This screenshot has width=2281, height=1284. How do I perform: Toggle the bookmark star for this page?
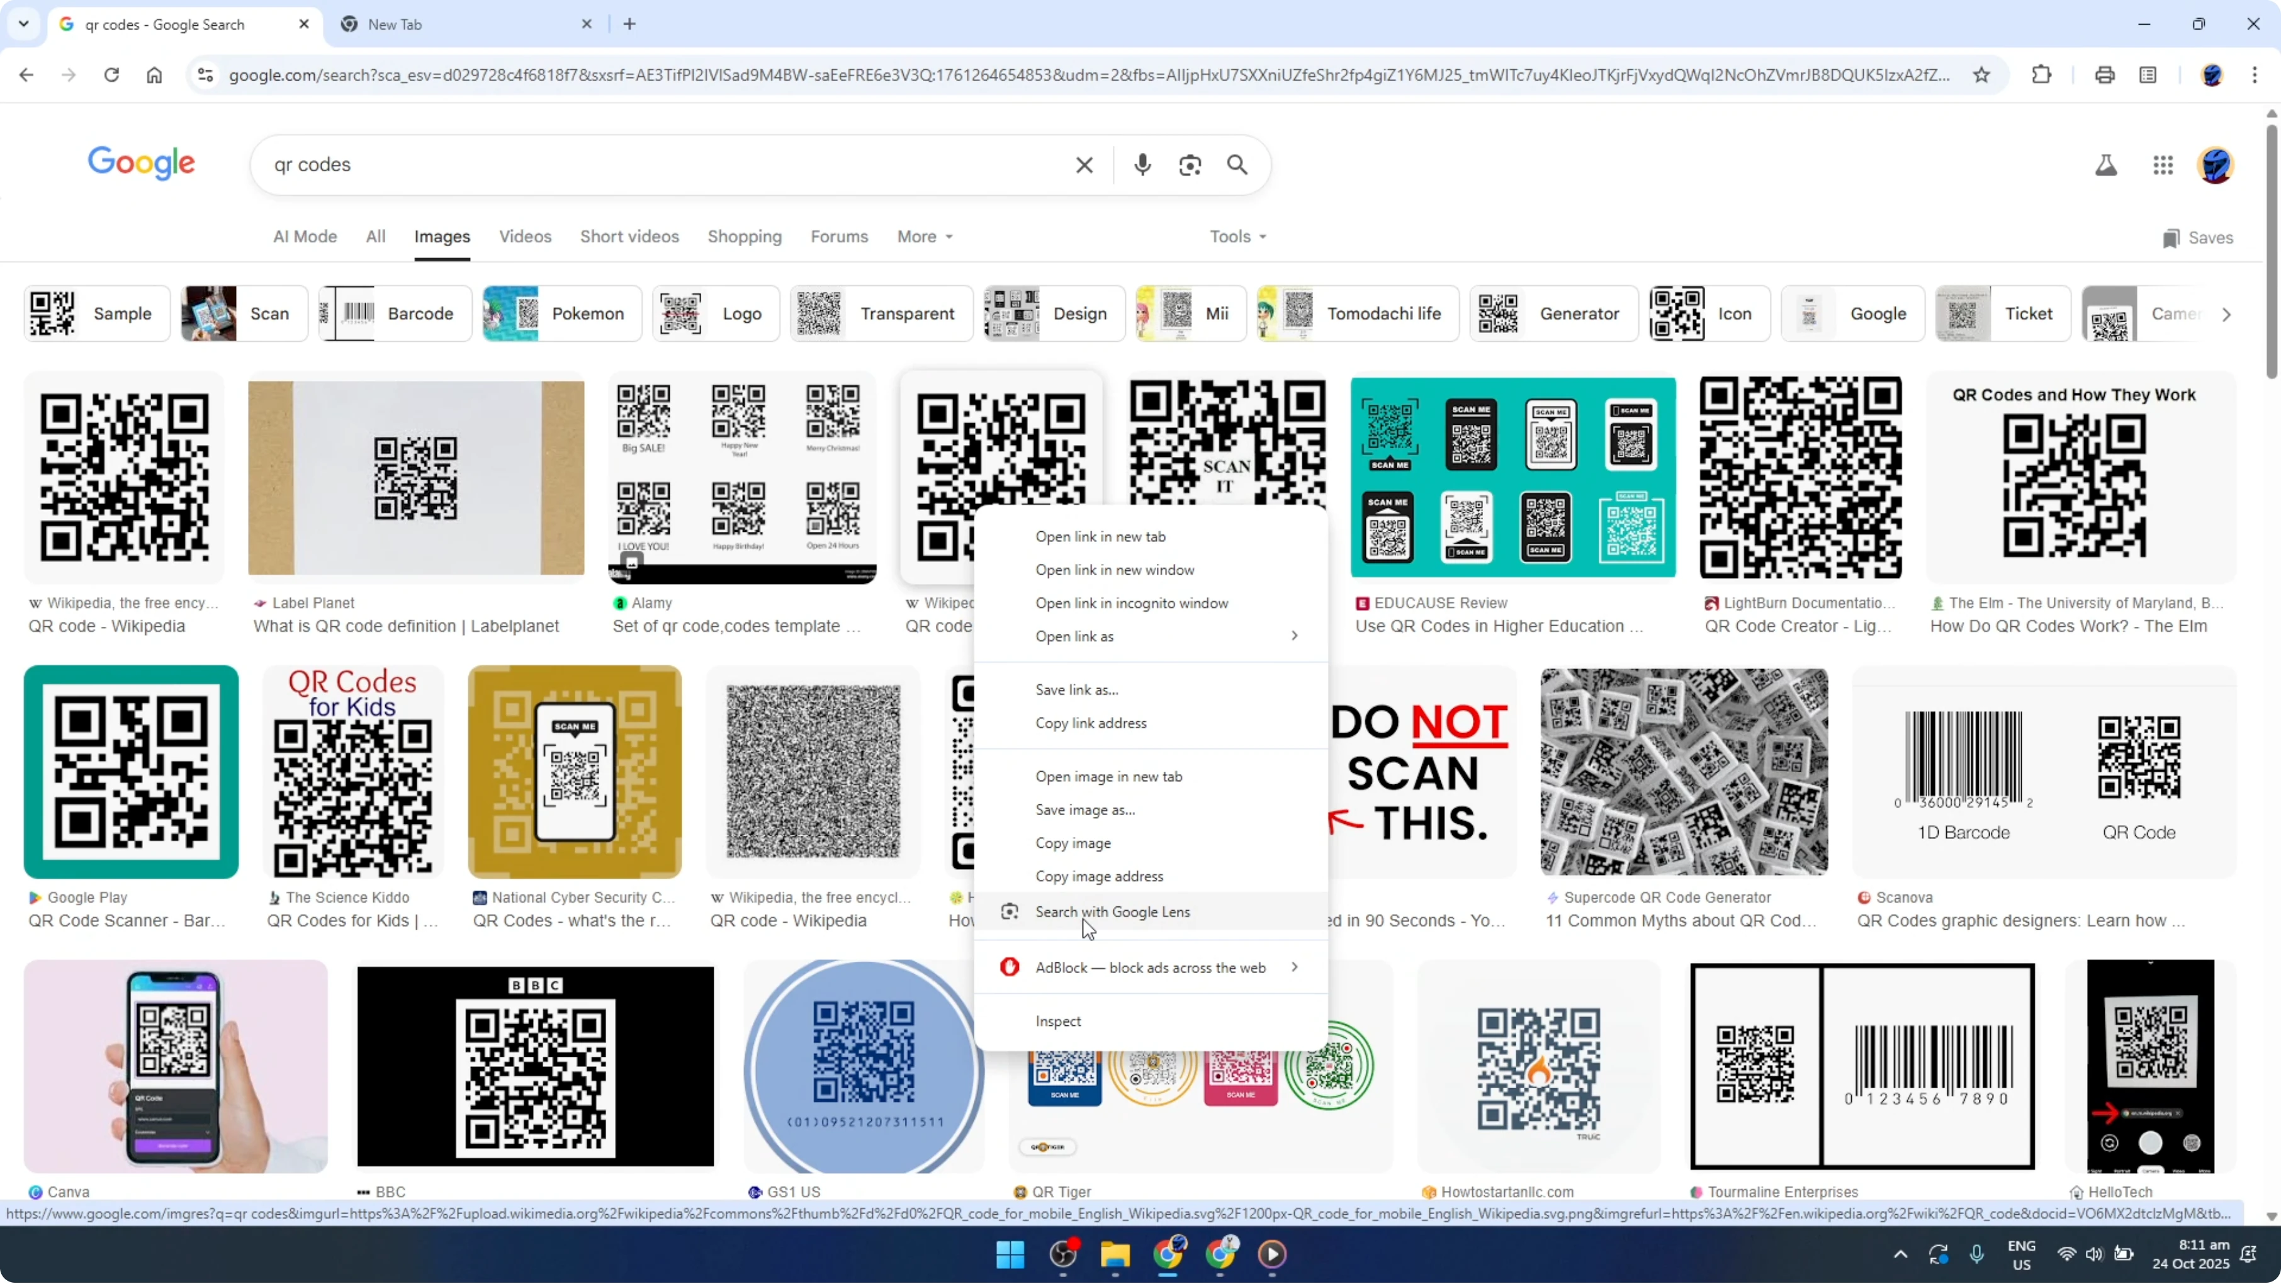(x=1981, y=74)
